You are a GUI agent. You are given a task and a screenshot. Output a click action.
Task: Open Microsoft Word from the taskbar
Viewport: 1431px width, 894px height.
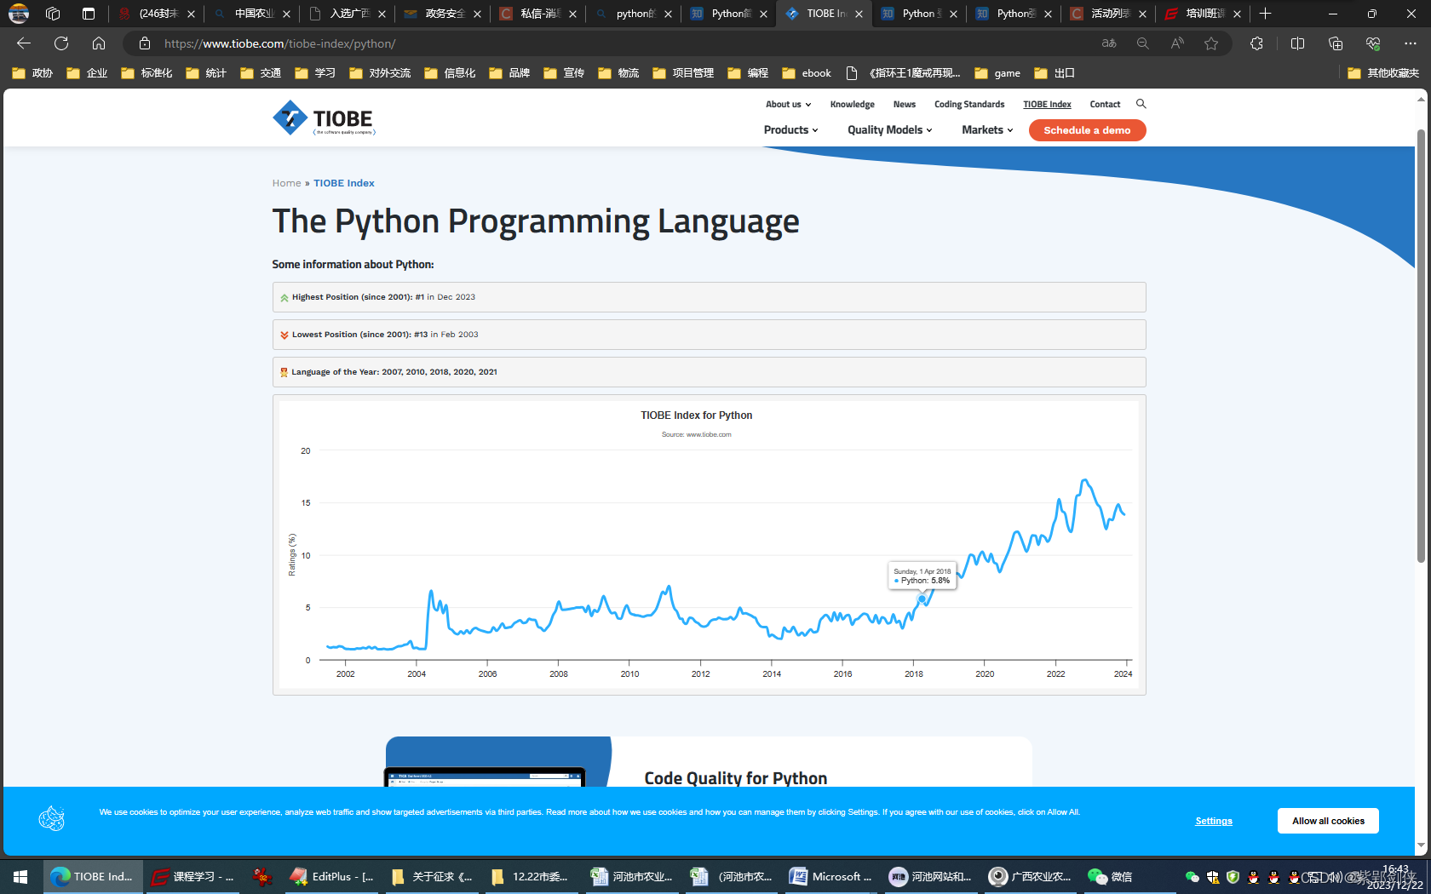click(x=831, y=876)
